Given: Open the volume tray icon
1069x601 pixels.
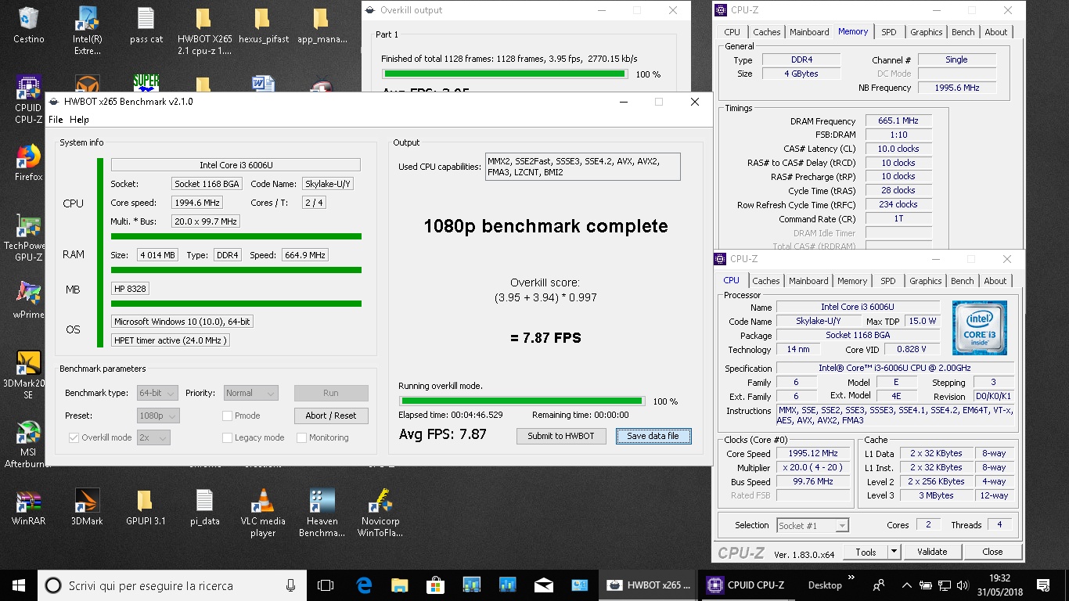Looking at the screenshot, I should point(963,585).
